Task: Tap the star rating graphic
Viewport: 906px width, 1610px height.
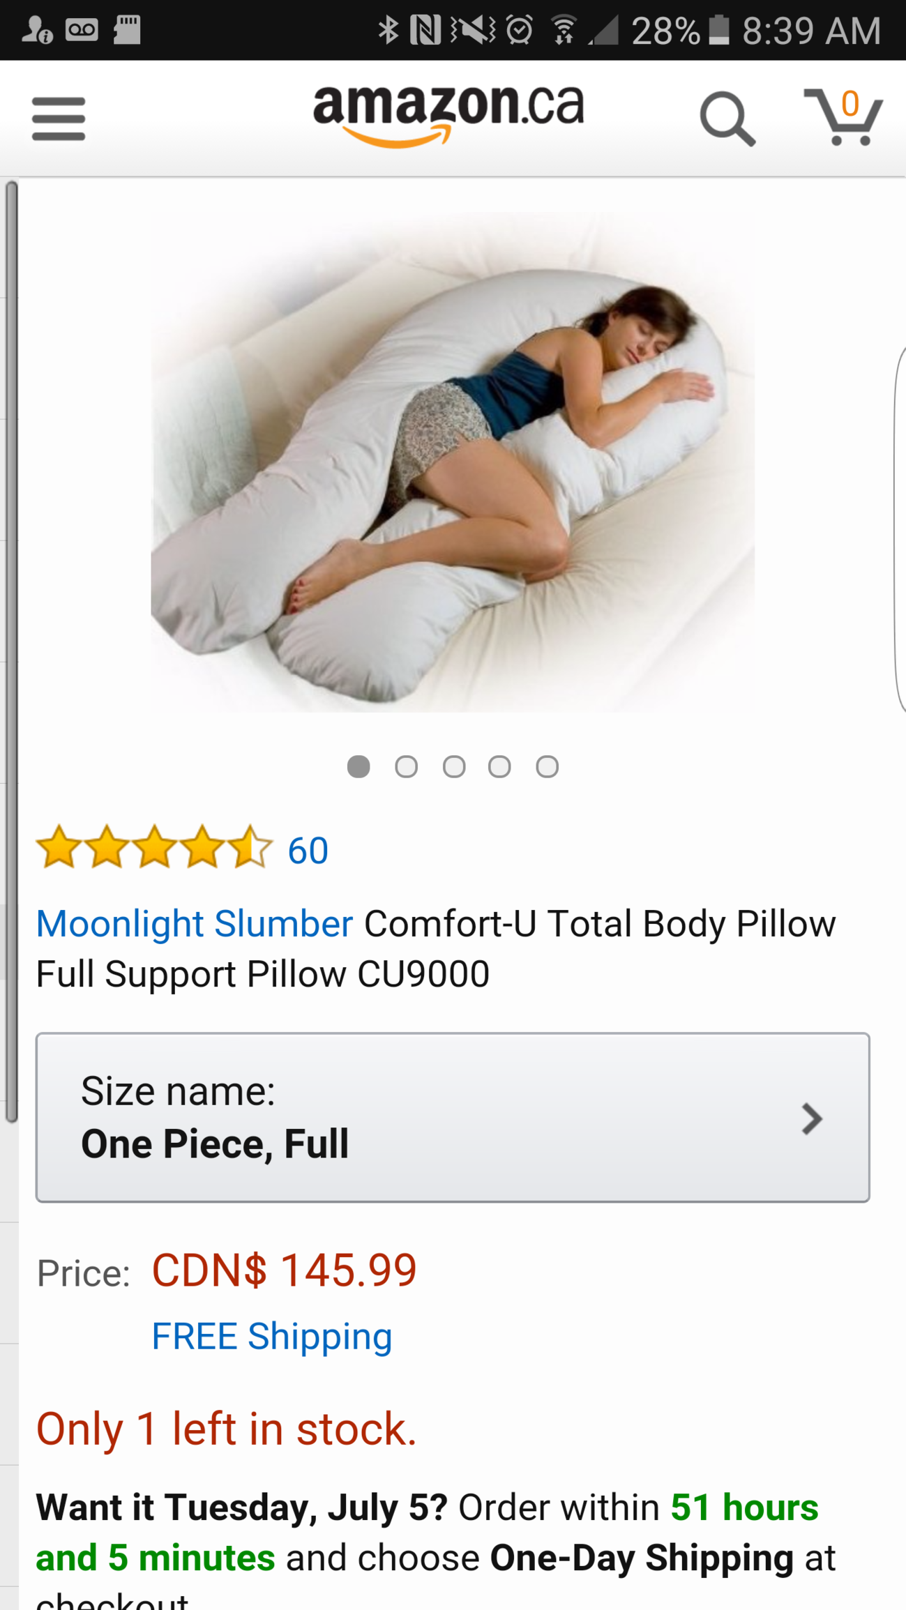Action: click(x=154, y=847)
